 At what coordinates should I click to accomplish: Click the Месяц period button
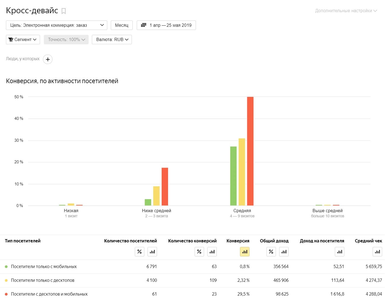122,25
